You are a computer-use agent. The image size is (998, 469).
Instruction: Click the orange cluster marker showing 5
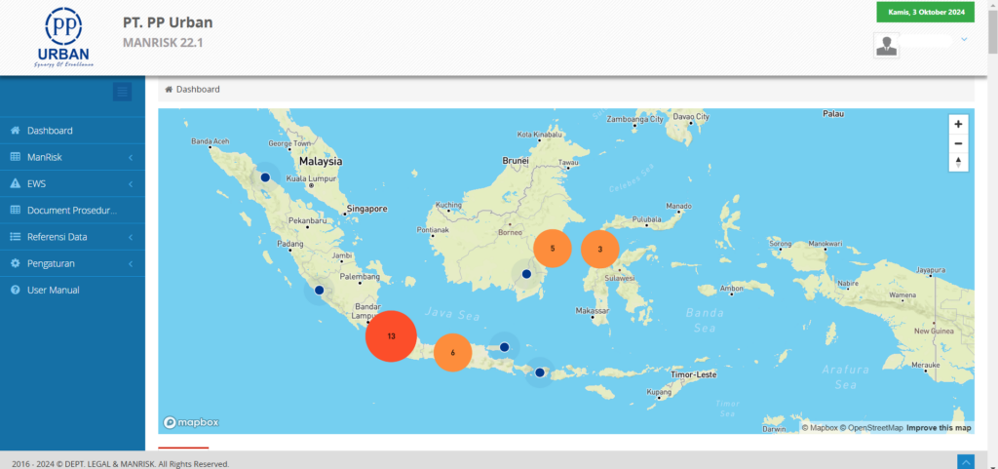click(553, 249)
